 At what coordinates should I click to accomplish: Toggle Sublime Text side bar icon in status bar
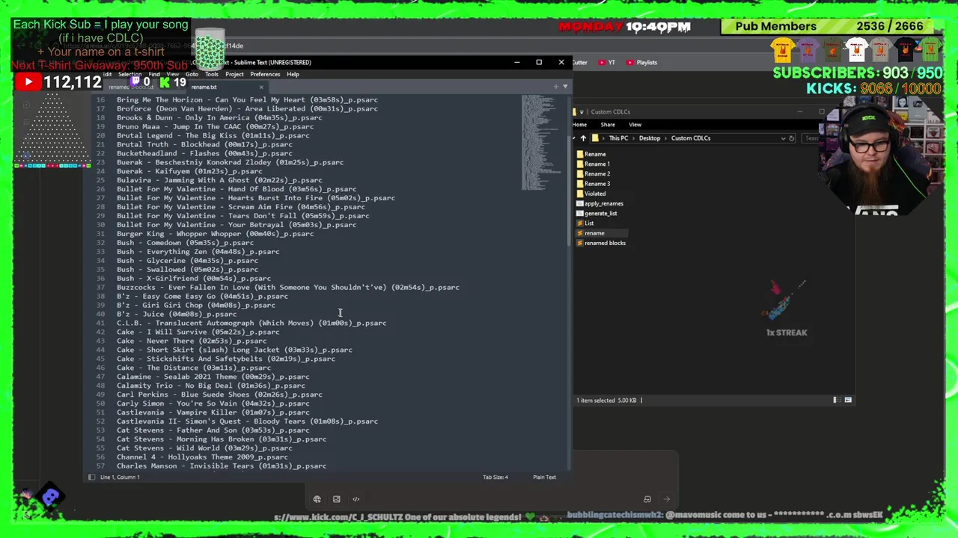click(x=91, y=477)
